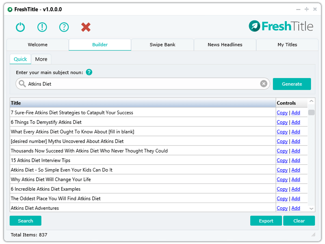Add the 'What Every Atkins Diet Ought To Know' title

(x=296, y=132)
